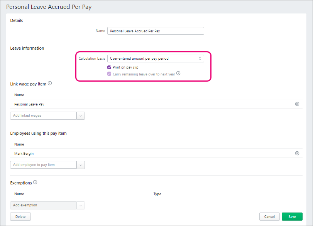Click the Add linked wages field
This screenshot has height=226, width=313.
pyautogui.click(x=43, y=116)
